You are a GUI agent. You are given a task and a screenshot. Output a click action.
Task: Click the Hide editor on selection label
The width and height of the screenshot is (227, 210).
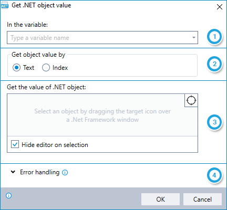[55, 145]
